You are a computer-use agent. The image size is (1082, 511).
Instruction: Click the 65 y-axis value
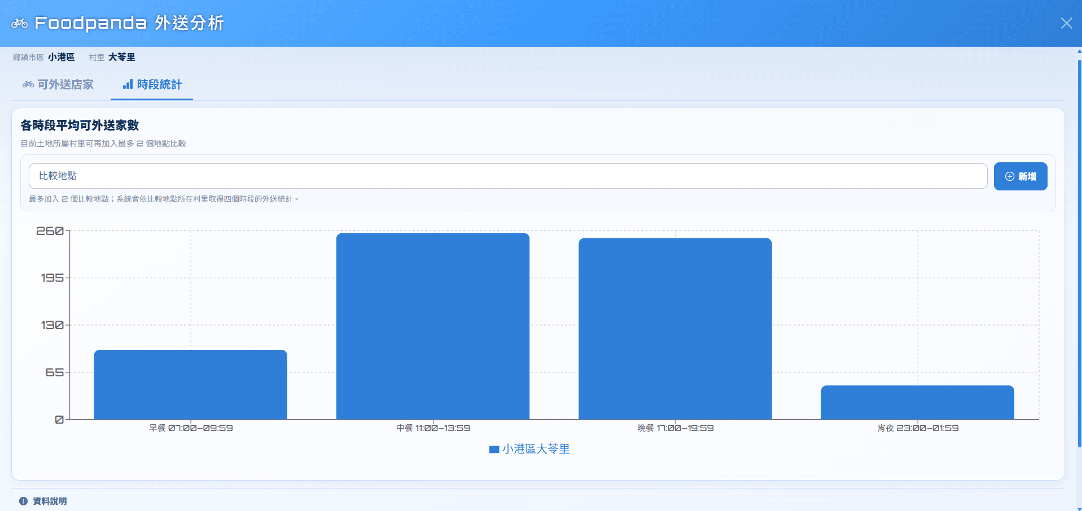pyautogui.click(x=55, y=372)
